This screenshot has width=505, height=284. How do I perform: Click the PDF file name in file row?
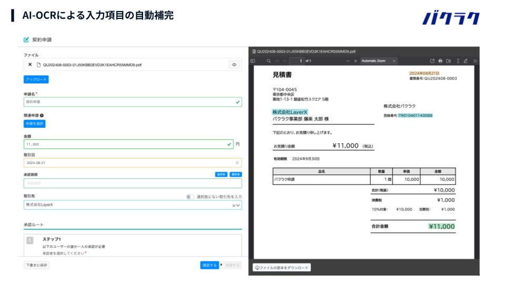92,65
